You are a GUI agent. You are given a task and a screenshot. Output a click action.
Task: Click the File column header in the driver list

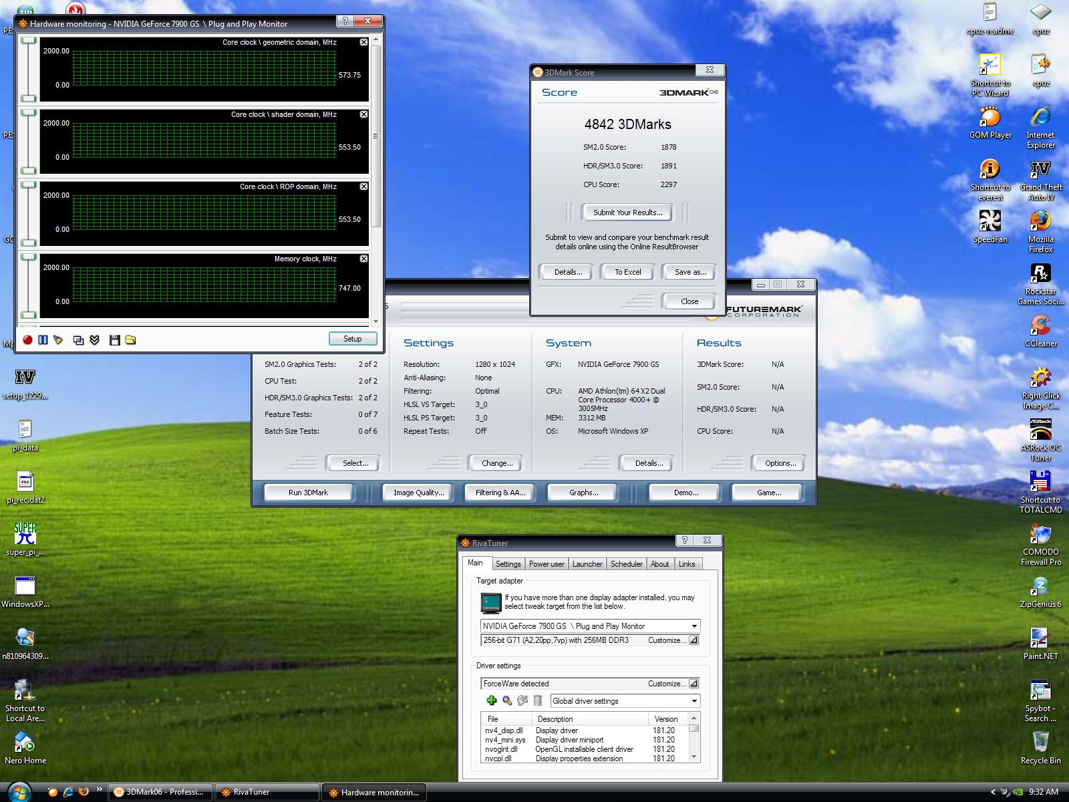[506, 719]
